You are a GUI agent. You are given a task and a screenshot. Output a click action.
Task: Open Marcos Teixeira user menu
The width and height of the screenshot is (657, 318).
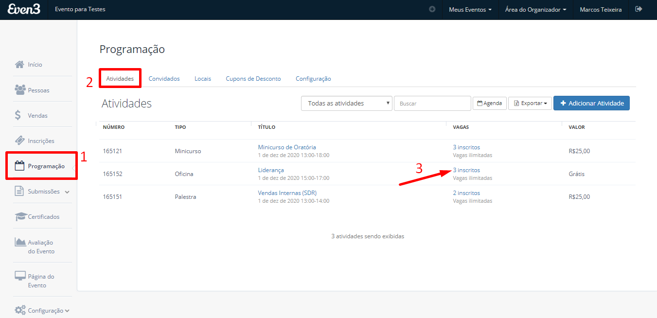(x=601, y=10)
